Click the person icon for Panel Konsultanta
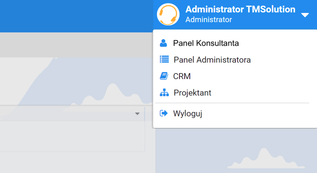 click(x=163, y=43)
